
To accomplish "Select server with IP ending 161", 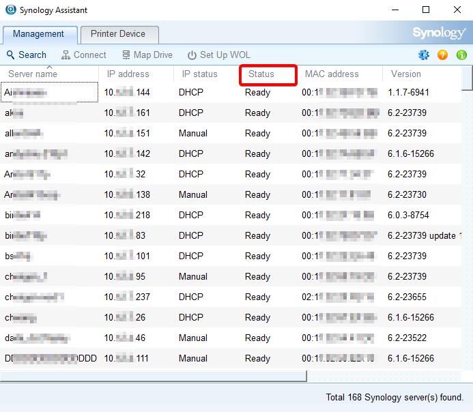I will click(231, 113).
